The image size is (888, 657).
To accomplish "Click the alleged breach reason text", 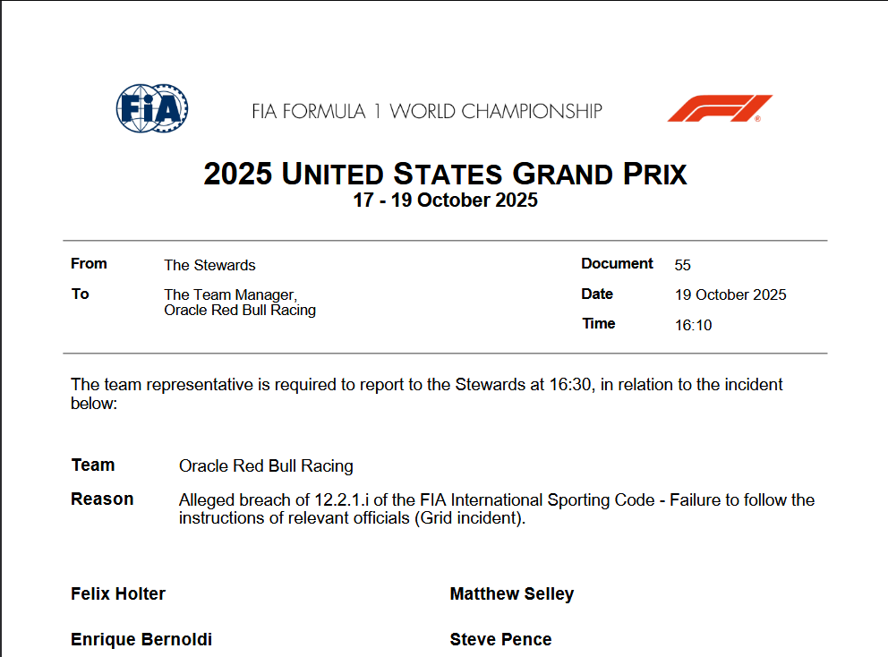I will tap(496, 508).
